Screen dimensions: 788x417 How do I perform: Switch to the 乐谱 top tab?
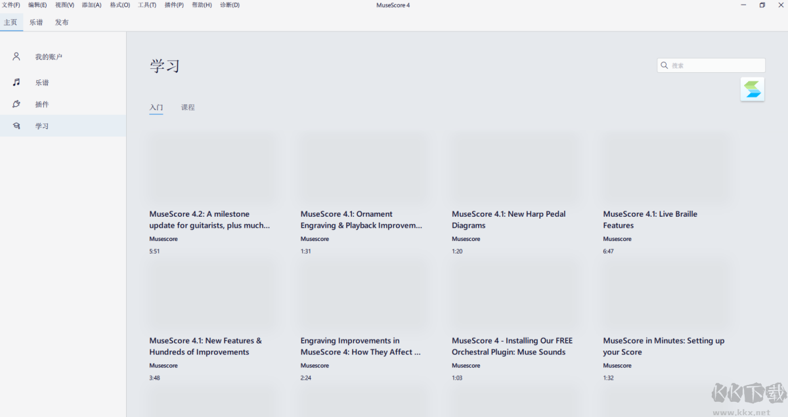[x=36, y=22]
